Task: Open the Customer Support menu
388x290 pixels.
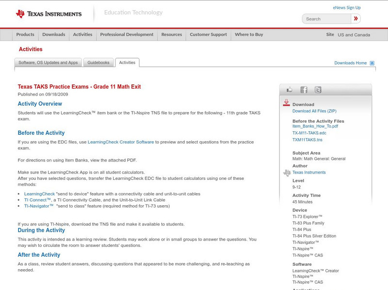Action: pyautogui.click(x=208, y=34)
